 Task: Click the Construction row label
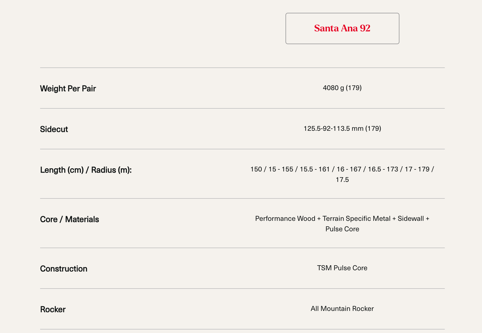pos(64,269)
